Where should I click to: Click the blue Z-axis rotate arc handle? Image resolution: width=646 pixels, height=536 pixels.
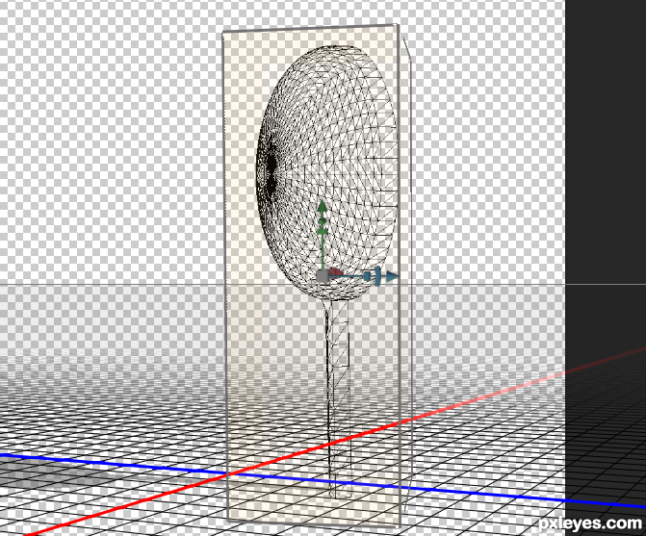pyautogui.click(x=377, y=276)
